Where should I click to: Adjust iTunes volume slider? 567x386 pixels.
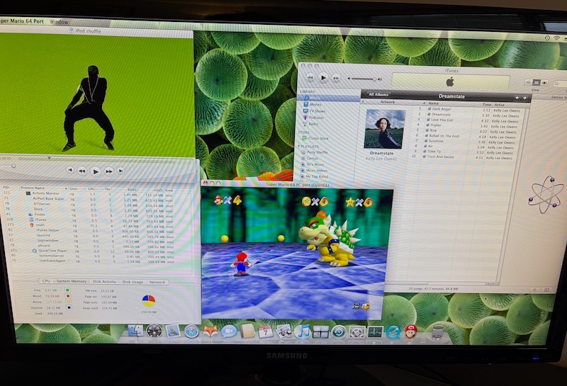tap(363, 79)
